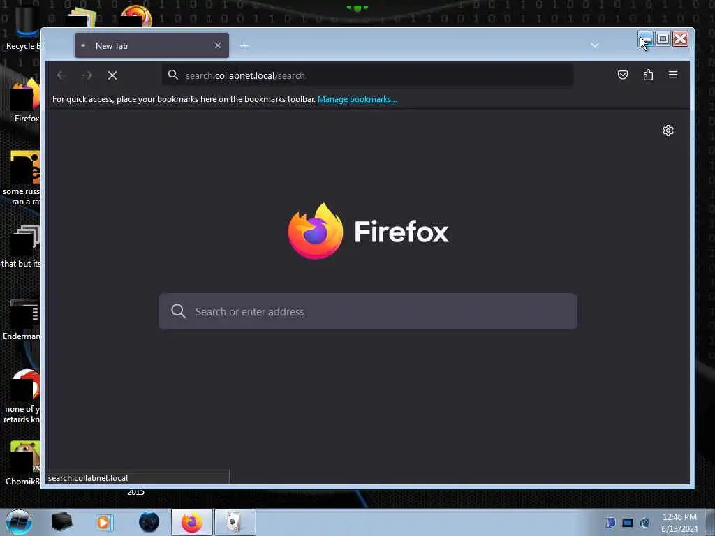Select the Firefox taskbar button
Image resolution: width=715 pixels, height=536 pixels.
pos(192,522)
